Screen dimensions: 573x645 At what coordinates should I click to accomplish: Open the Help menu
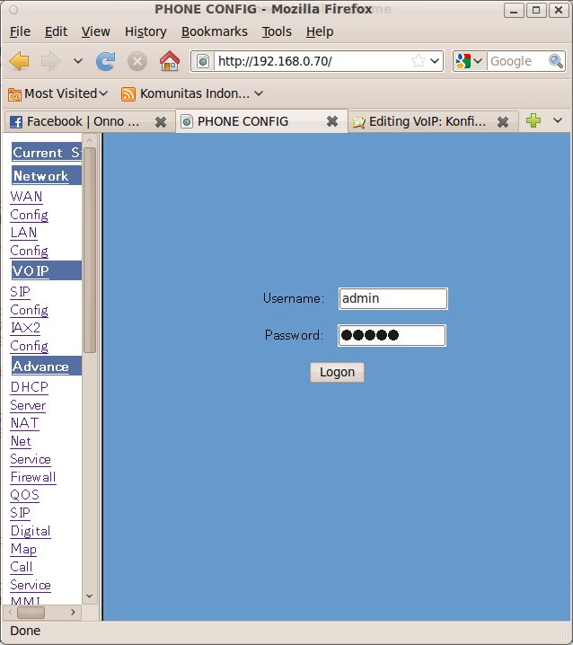[x=320, y=31]
